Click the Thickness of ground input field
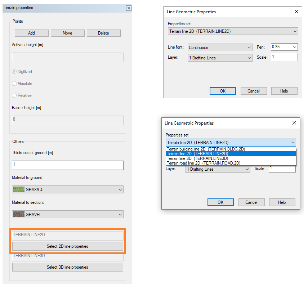Screen dimensions: 308x287 [67, 165]
